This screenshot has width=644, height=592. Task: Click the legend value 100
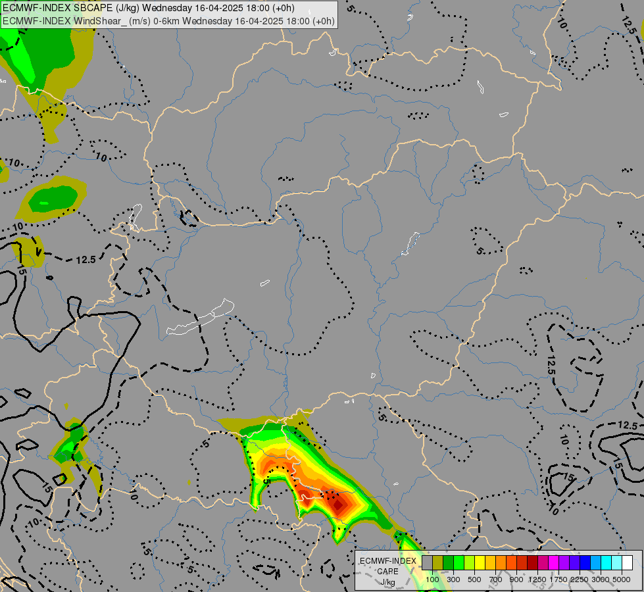(432, 580)
